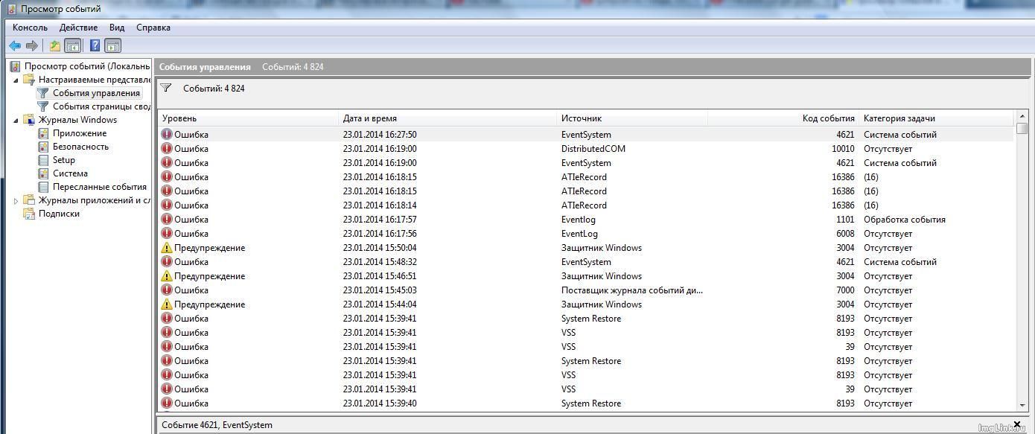Viewport: 1035px width, 434px height.
Task: Open the Вид menu
Action: [x=117, y=28]
